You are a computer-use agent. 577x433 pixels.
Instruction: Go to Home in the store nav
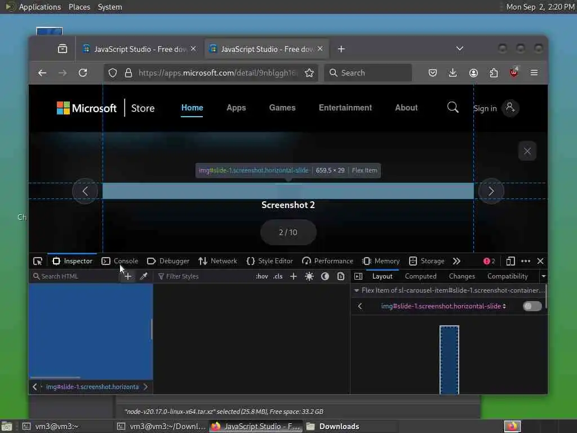click(x=192, y=108)
